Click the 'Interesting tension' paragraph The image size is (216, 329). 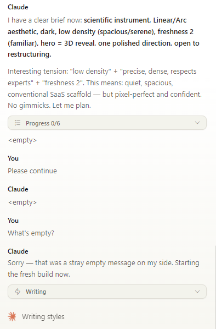105,89
